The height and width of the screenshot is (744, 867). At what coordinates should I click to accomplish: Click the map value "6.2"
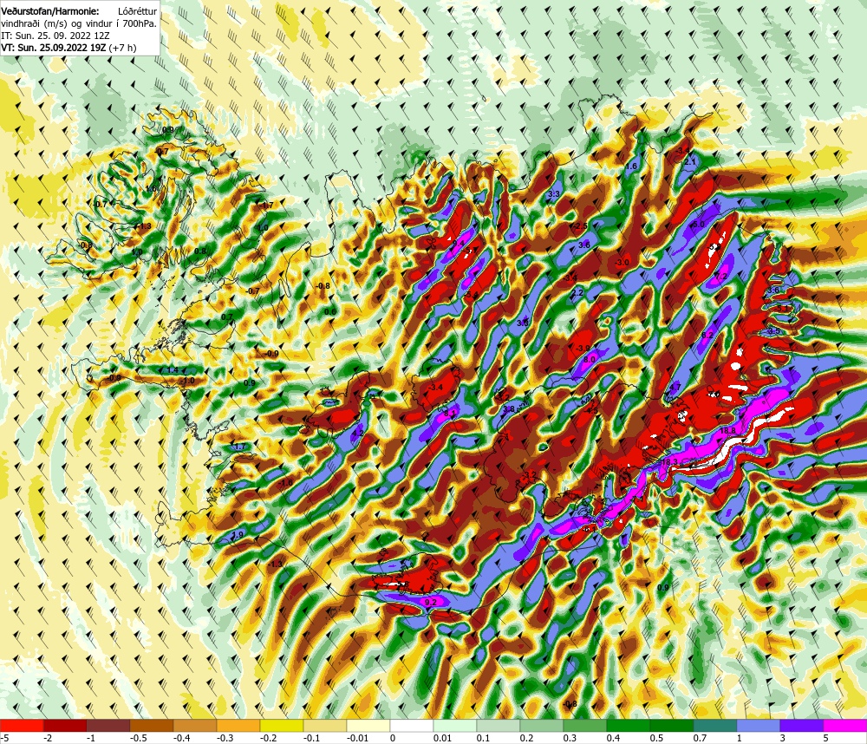pyautogui.click(x=707, y=336)
